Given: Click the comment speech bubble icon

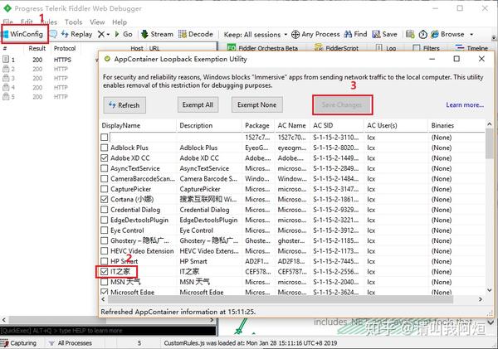Looking at the screenshot, I should point(54,34).
